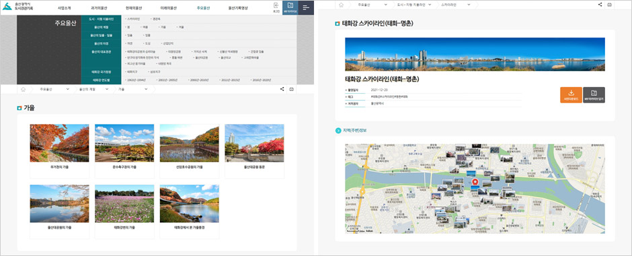Viewport: 632px width, 256px height.
Task: Share the 가을 gallery page
Action: coord(282,89)
